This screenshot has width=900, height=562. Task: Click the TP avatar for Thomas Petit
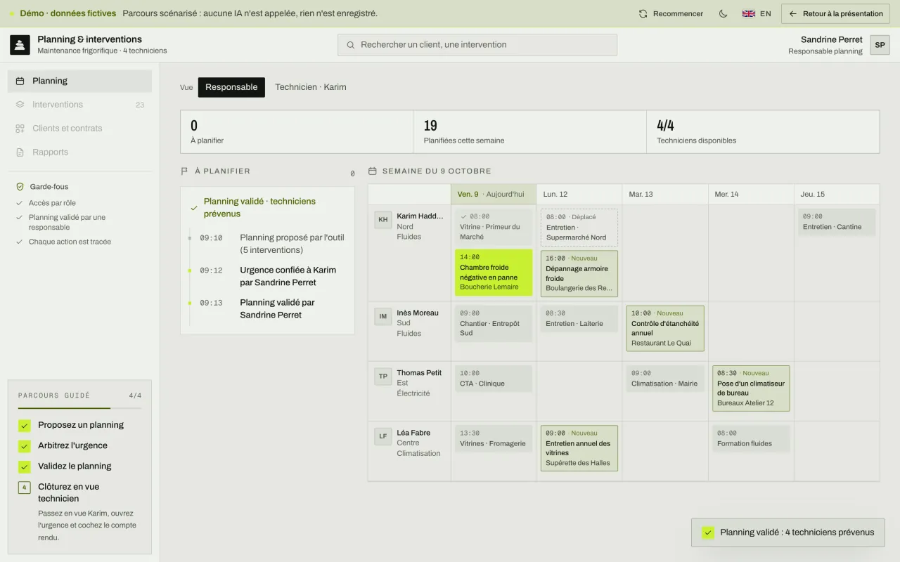tap(383, 376)
